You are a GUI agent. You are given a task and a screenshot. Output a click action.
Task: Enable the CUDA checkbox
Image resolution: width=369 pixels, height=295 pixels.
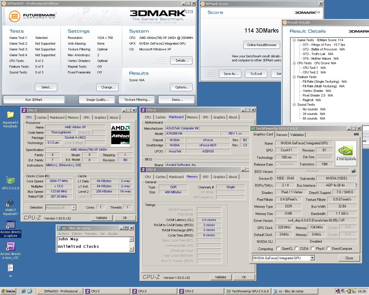pyautogui.click(x=296, y=248)
